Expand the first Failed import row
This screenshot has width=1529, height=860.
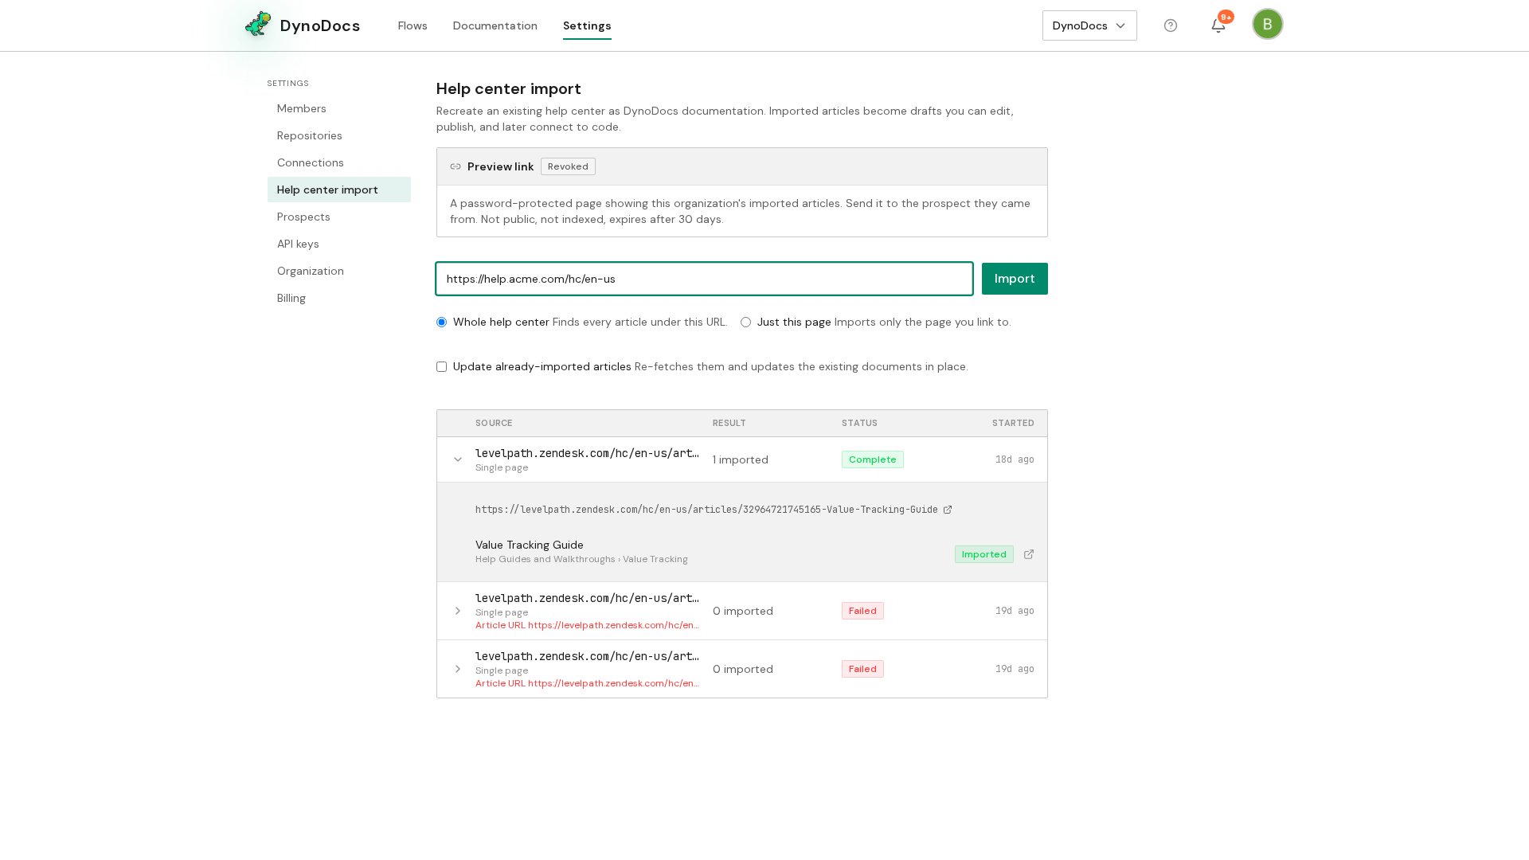[458, 611]
